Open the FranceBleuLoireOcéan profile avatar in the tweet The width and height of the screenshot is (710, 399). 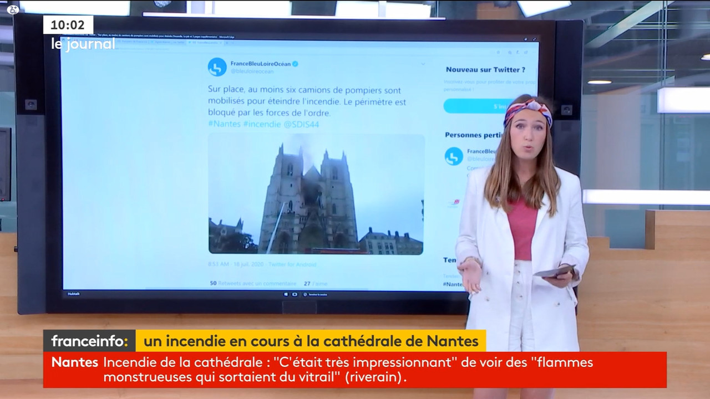pyautogui.click(x=217, y=67)
